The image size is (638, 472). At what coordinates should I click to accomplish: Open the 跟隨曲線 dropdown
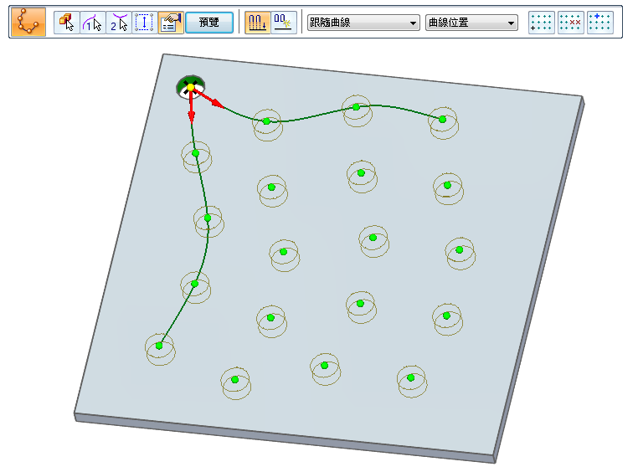coord(363,23)
